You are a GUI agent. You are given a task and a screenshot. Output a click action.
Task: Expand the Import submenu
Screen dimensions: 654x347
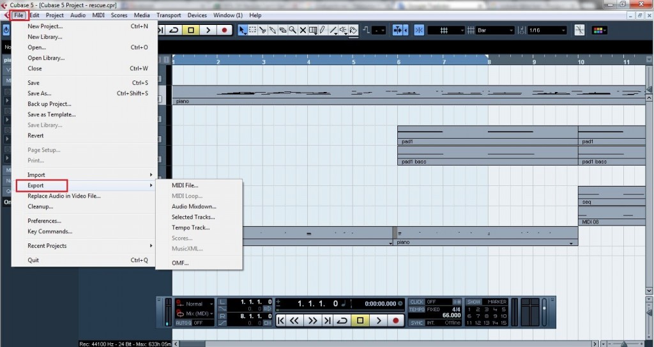tap(85, 174)
